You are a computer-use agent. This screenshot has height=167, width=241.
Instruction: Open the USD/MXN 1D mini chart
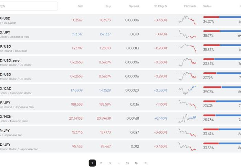(x=187, y=118)
